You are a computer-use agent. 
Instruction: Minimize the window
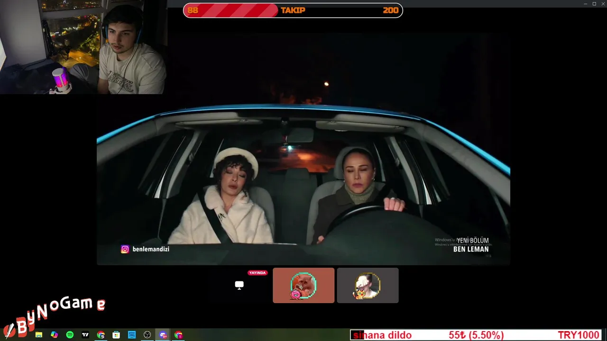[x=586, y=4]
